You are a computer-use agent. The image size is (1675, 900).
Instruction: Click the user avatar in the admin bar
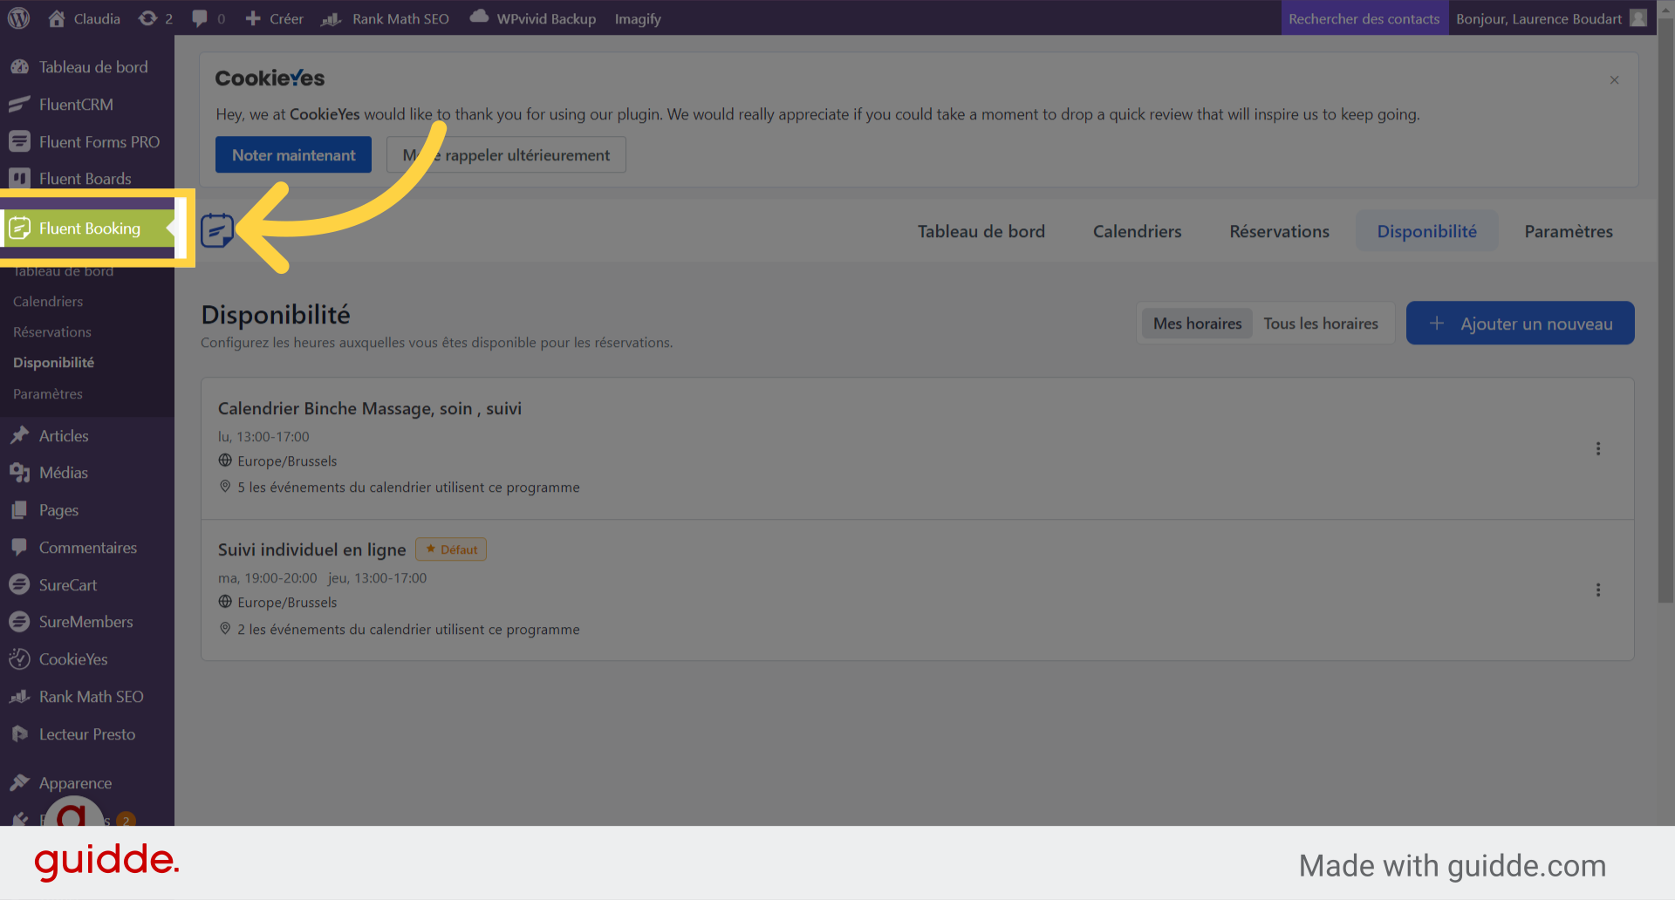[1639, 18]
